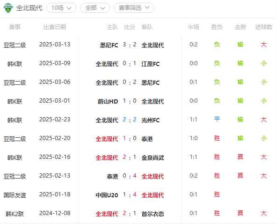The image size is (276, 224).
Task: Click the 平 result for 2025-02-23 match
Action: click(217, 119)
